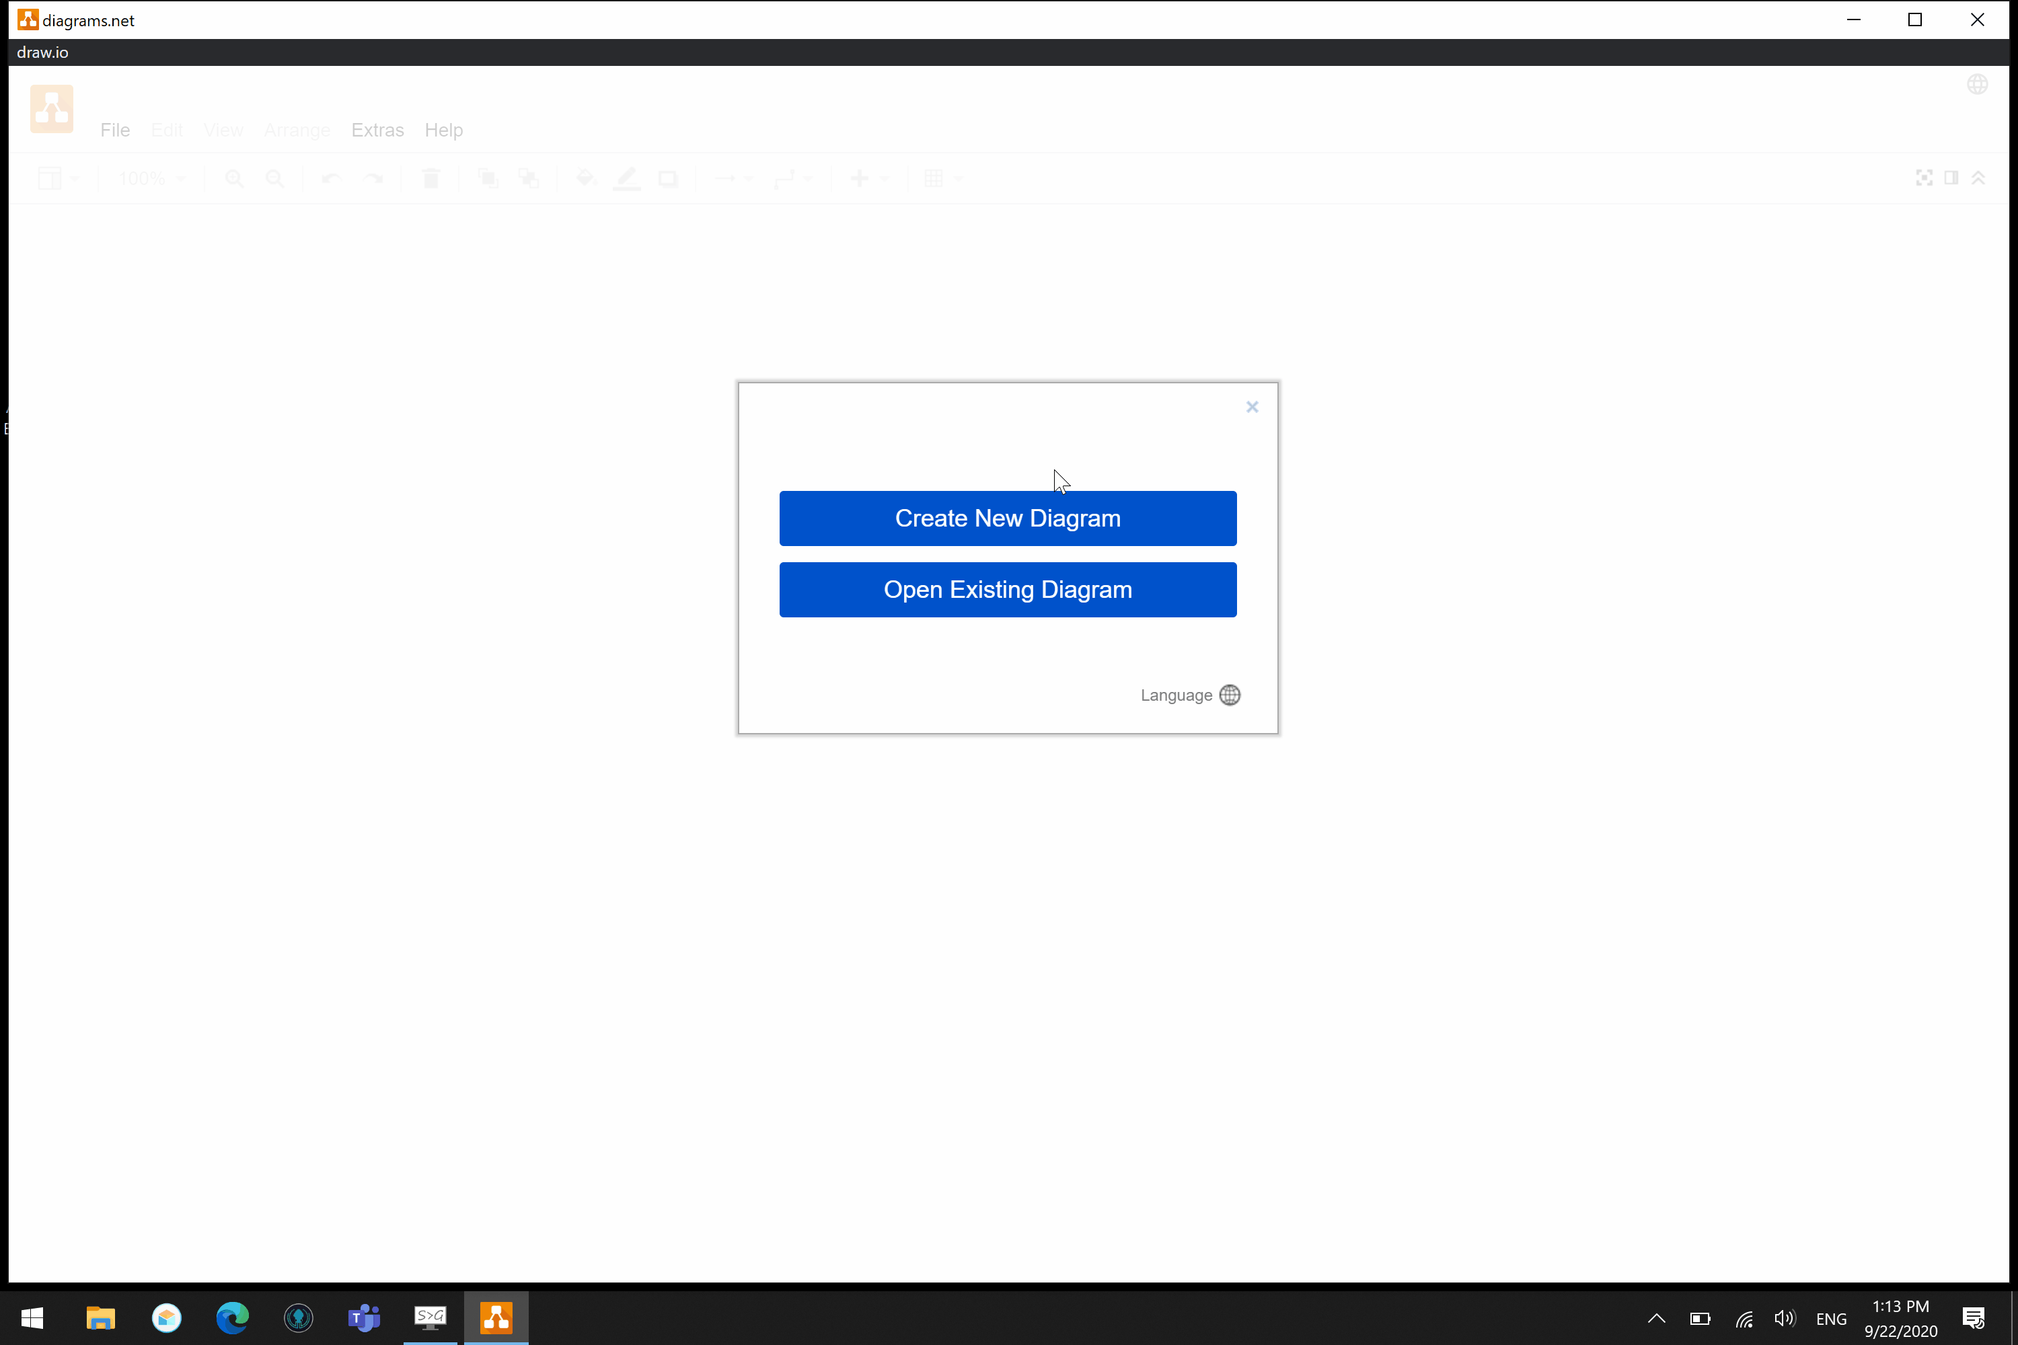Click the diagrams.net taskbar icon
Screen dimensions: 2018x1345
pyautogui.click(x=496, y=1318)
